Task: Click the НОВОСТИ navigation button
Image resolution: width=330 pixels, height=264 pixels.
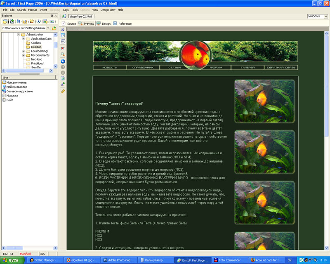Action: tap(110, 68)
